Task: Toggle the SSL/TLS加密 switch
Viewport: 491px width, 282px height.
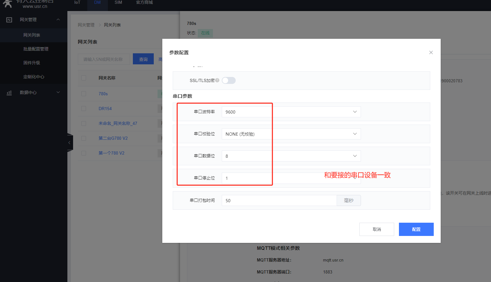Action: click(x=229, y=80)
